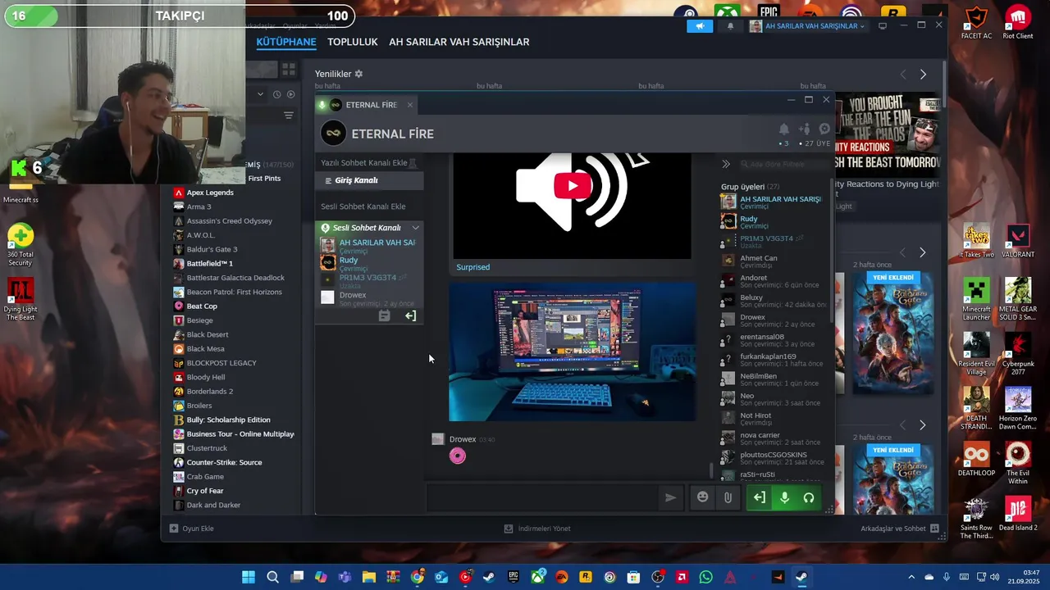Image resolution: width=1050 pixels, height=590 pixels.
Task: Open Minecraft Launcher desktop shortcut
Action: point(976,299)
